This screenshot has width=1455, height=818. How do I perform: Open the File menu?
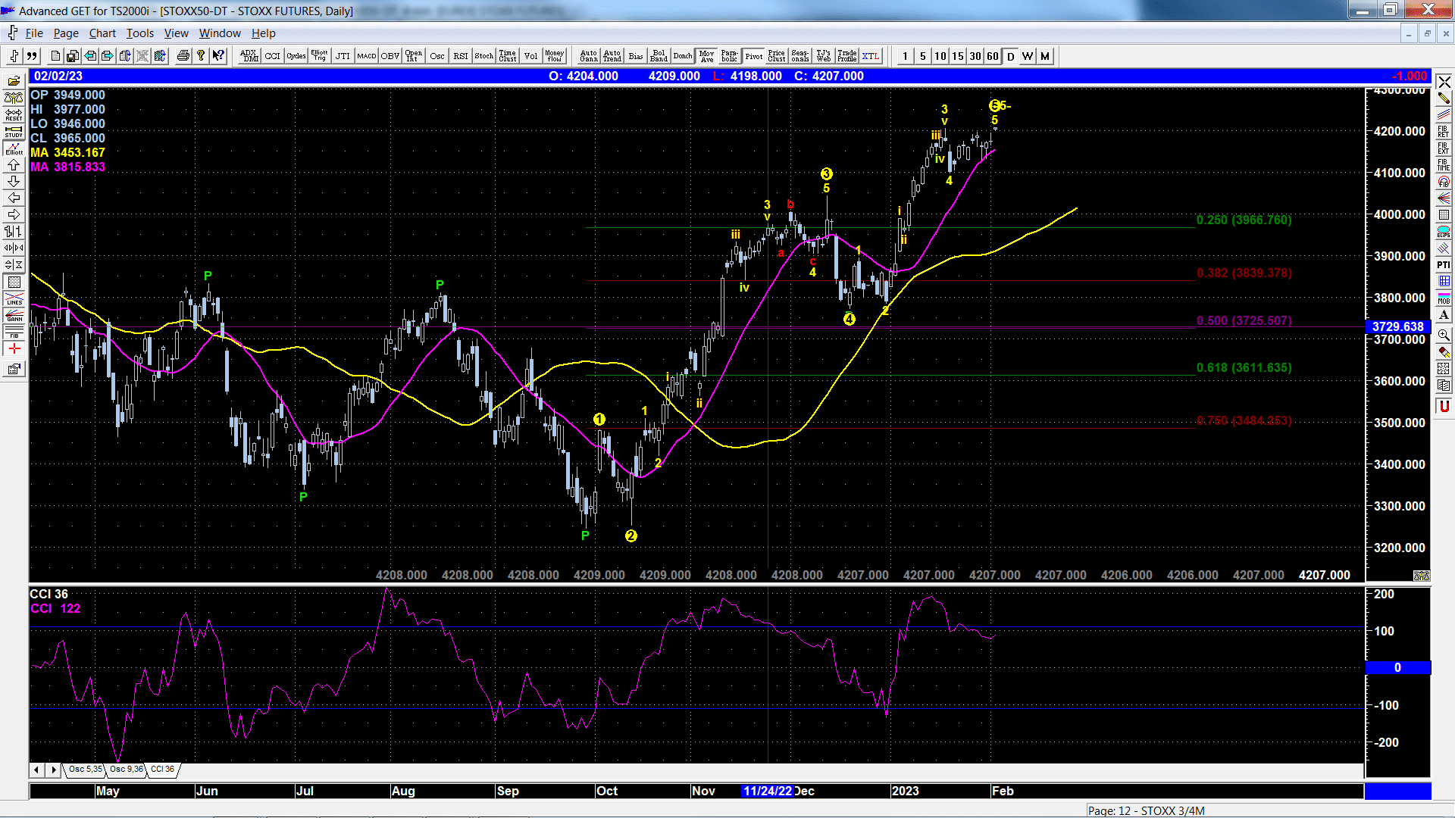[x=34, y=33]
